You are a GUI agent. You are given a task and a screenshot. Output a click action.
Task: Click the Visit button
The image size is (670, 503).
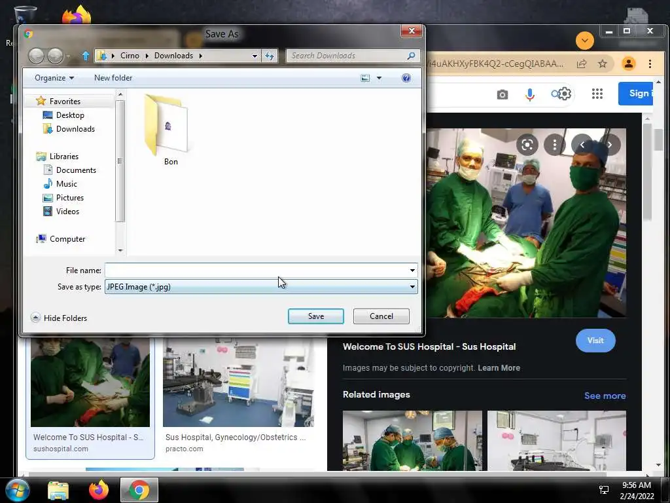(x=595, y=341)
